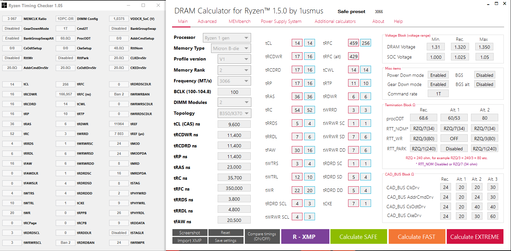Click CAD_BUS CkeDrv Alt. 3 value 60
Screen dimensions: 511x251
point(493,216)
